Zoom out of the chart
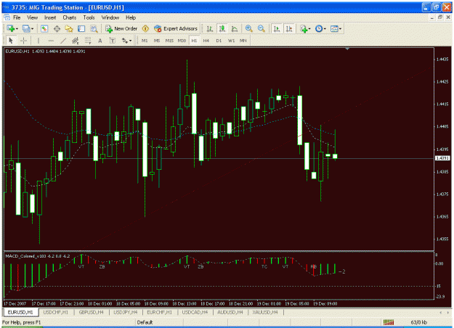 click(262, 28)
